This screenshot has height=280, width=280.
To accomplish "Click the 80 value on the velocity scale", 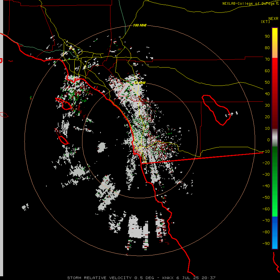I will click(x=267, y=48).
